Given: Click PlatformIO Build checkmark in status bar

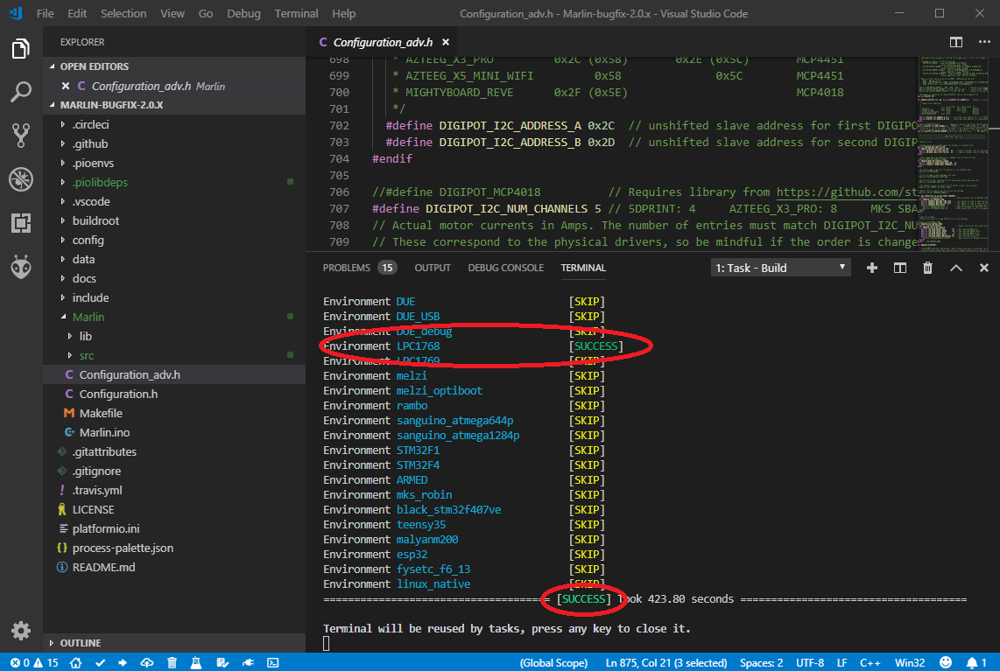Looking at the screenshot, I should click(100, 663).
